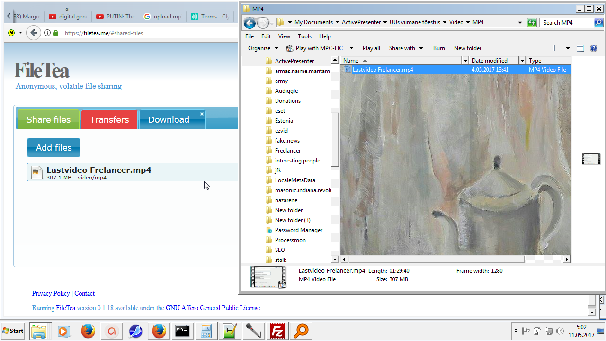This screenshot has width=606, height=341.
Task: Click Play with MPC-HC button
Action: [315, 48]
